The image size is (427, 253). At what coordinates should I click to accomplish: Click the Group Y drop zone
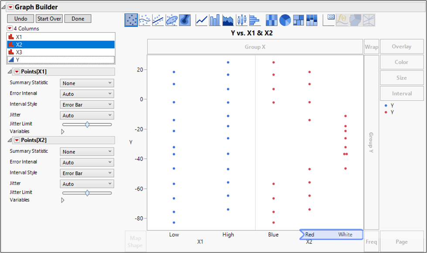[372, 142]
